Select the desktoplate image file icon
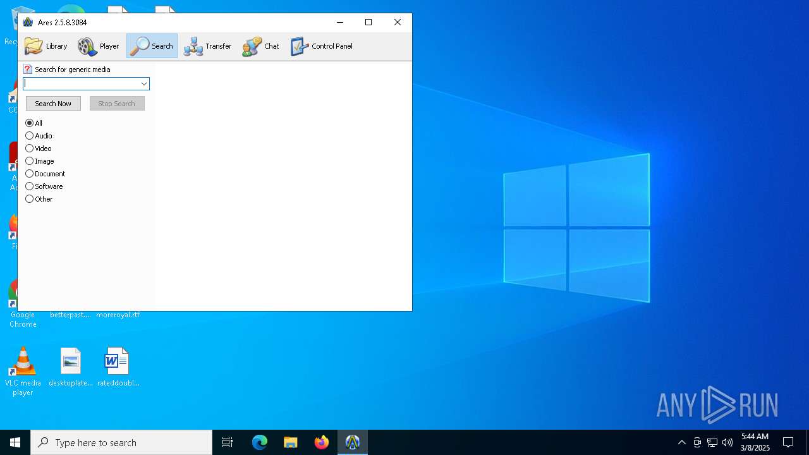This screenshot has height=455, width=809. pos(71,367)
